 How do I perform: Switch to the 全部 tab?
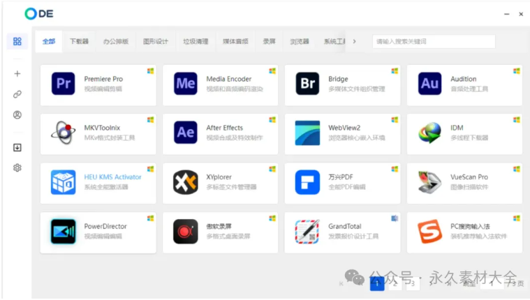tap(49, 41)
